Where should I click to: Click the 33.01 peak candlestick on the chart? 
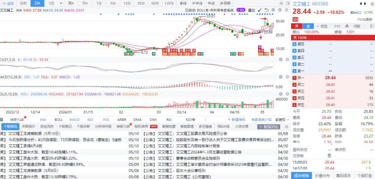(x=200, y=18)
